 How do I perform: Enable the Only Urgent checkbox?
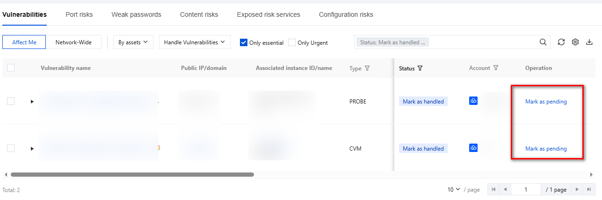tap(292, 42)
